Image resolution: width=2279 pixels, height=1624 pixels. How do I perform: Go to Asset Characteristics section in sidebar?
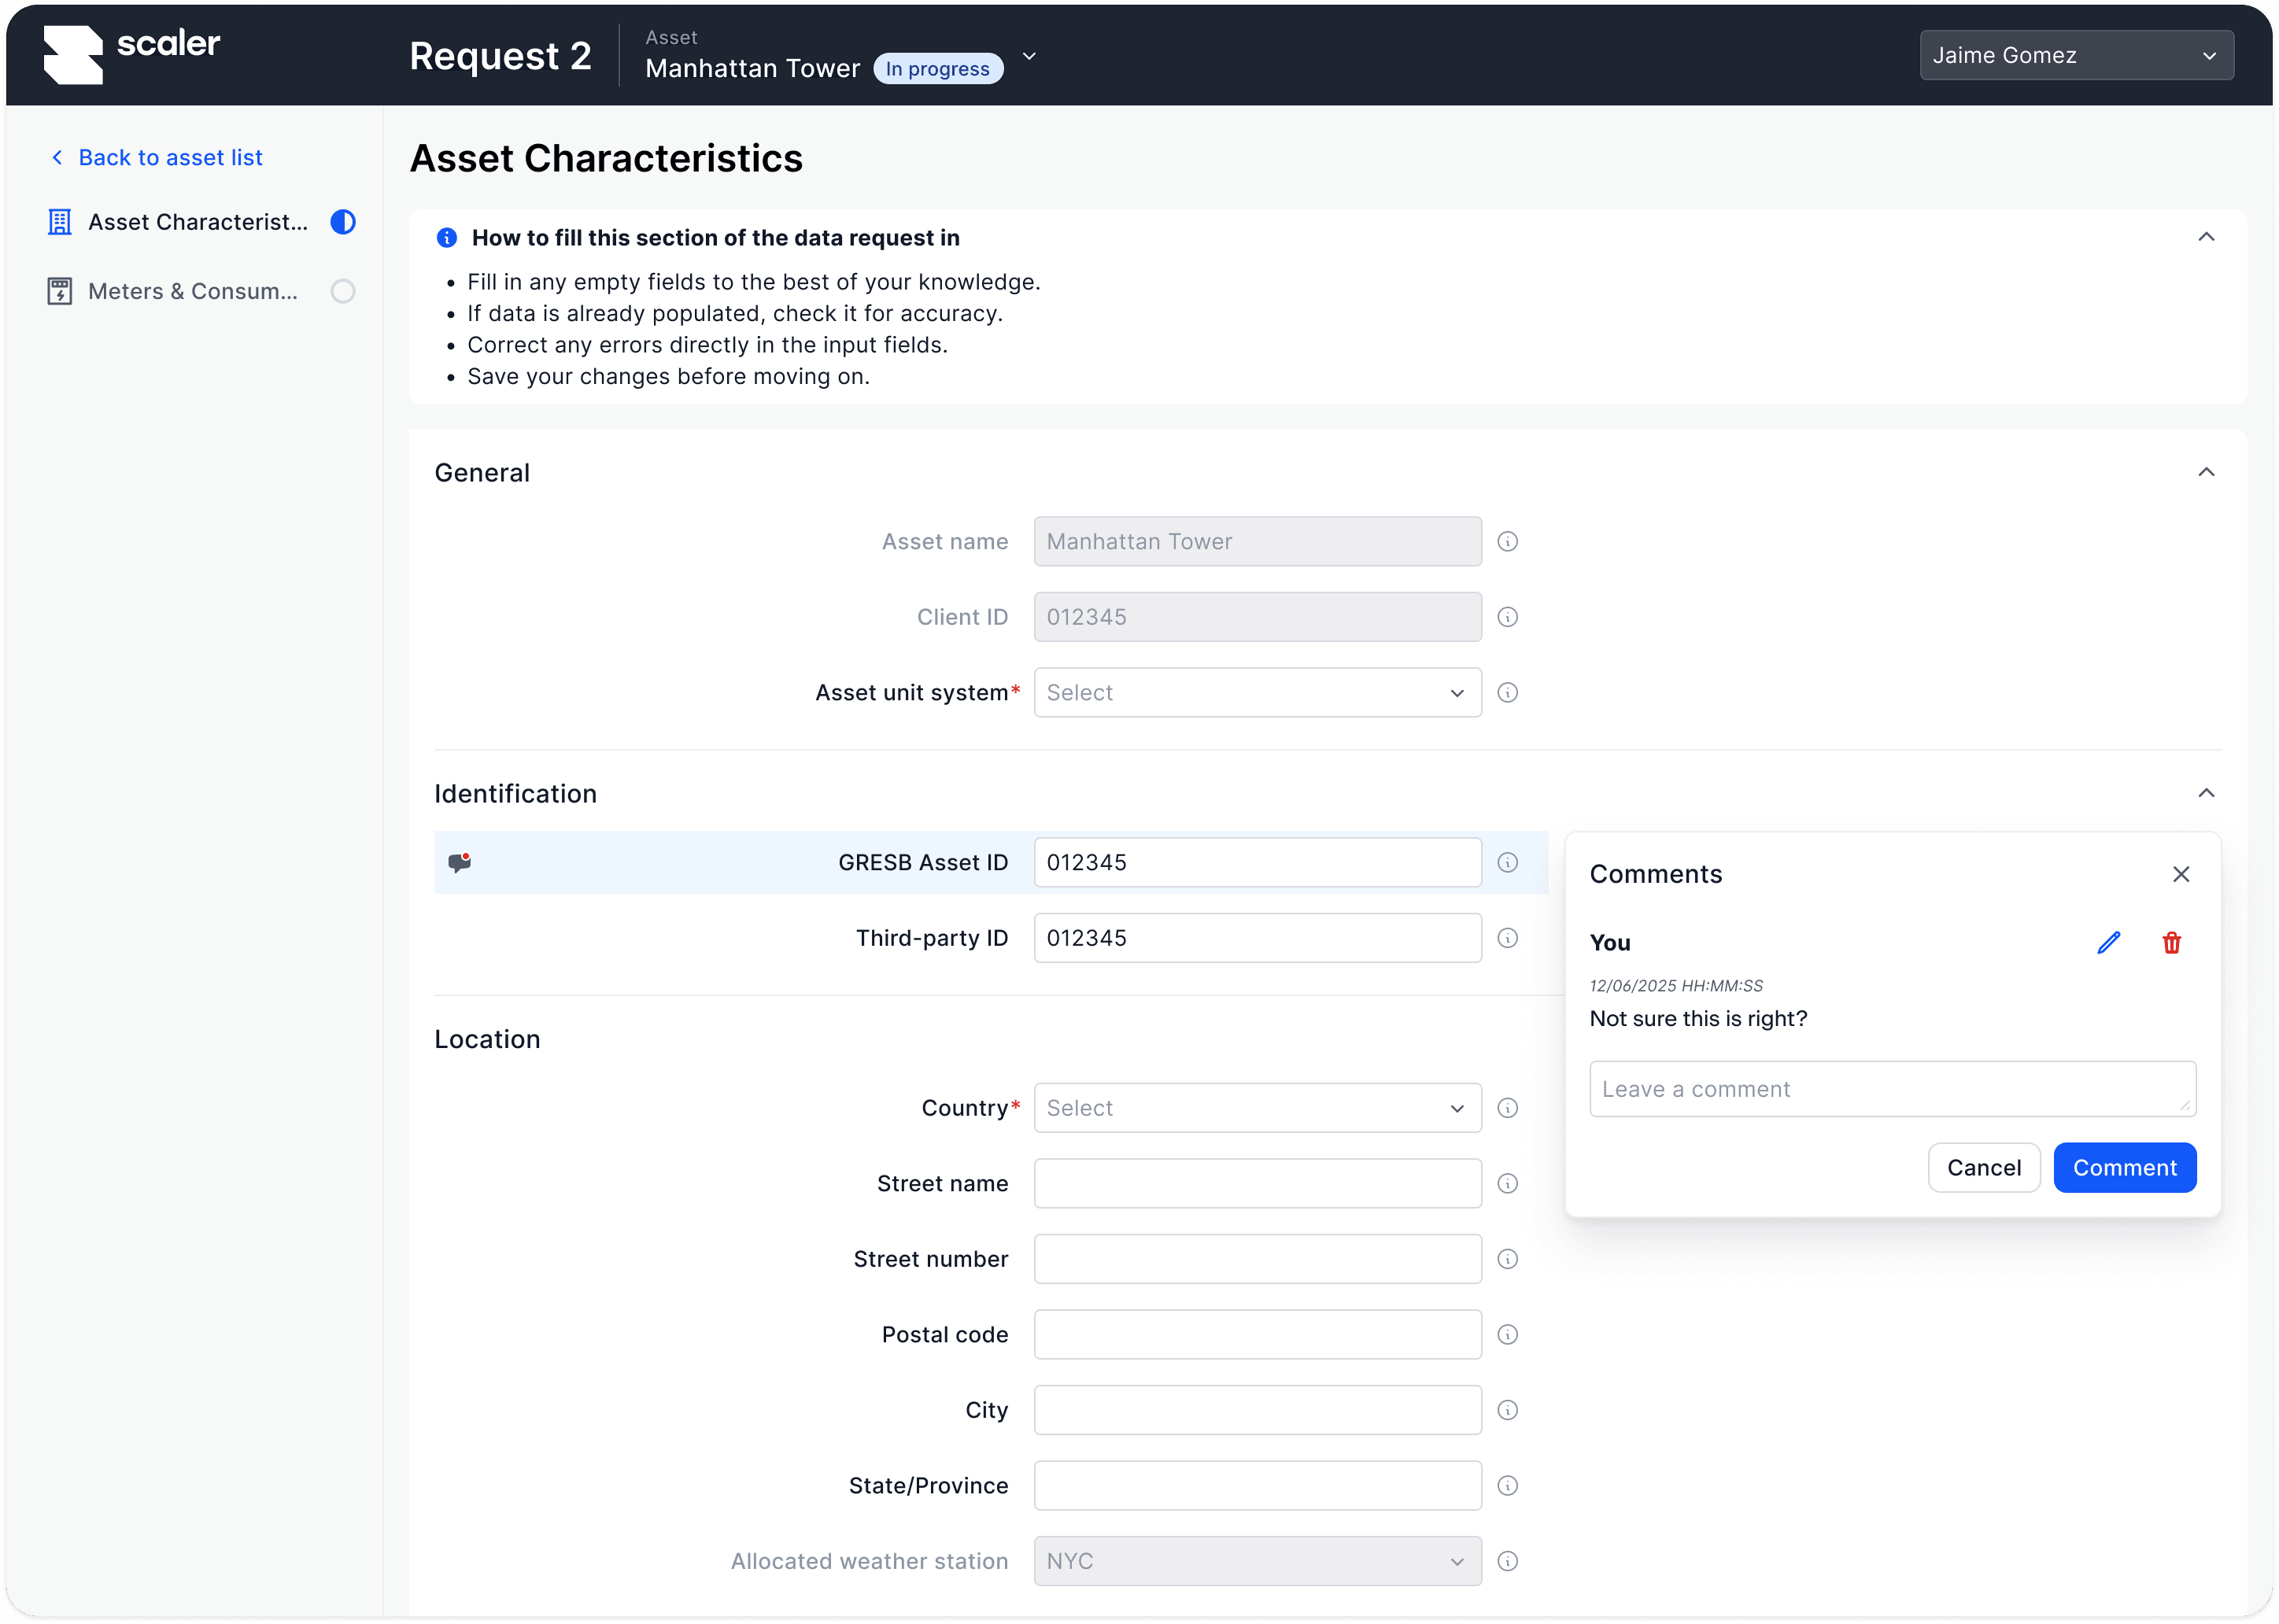coord(201,222)
